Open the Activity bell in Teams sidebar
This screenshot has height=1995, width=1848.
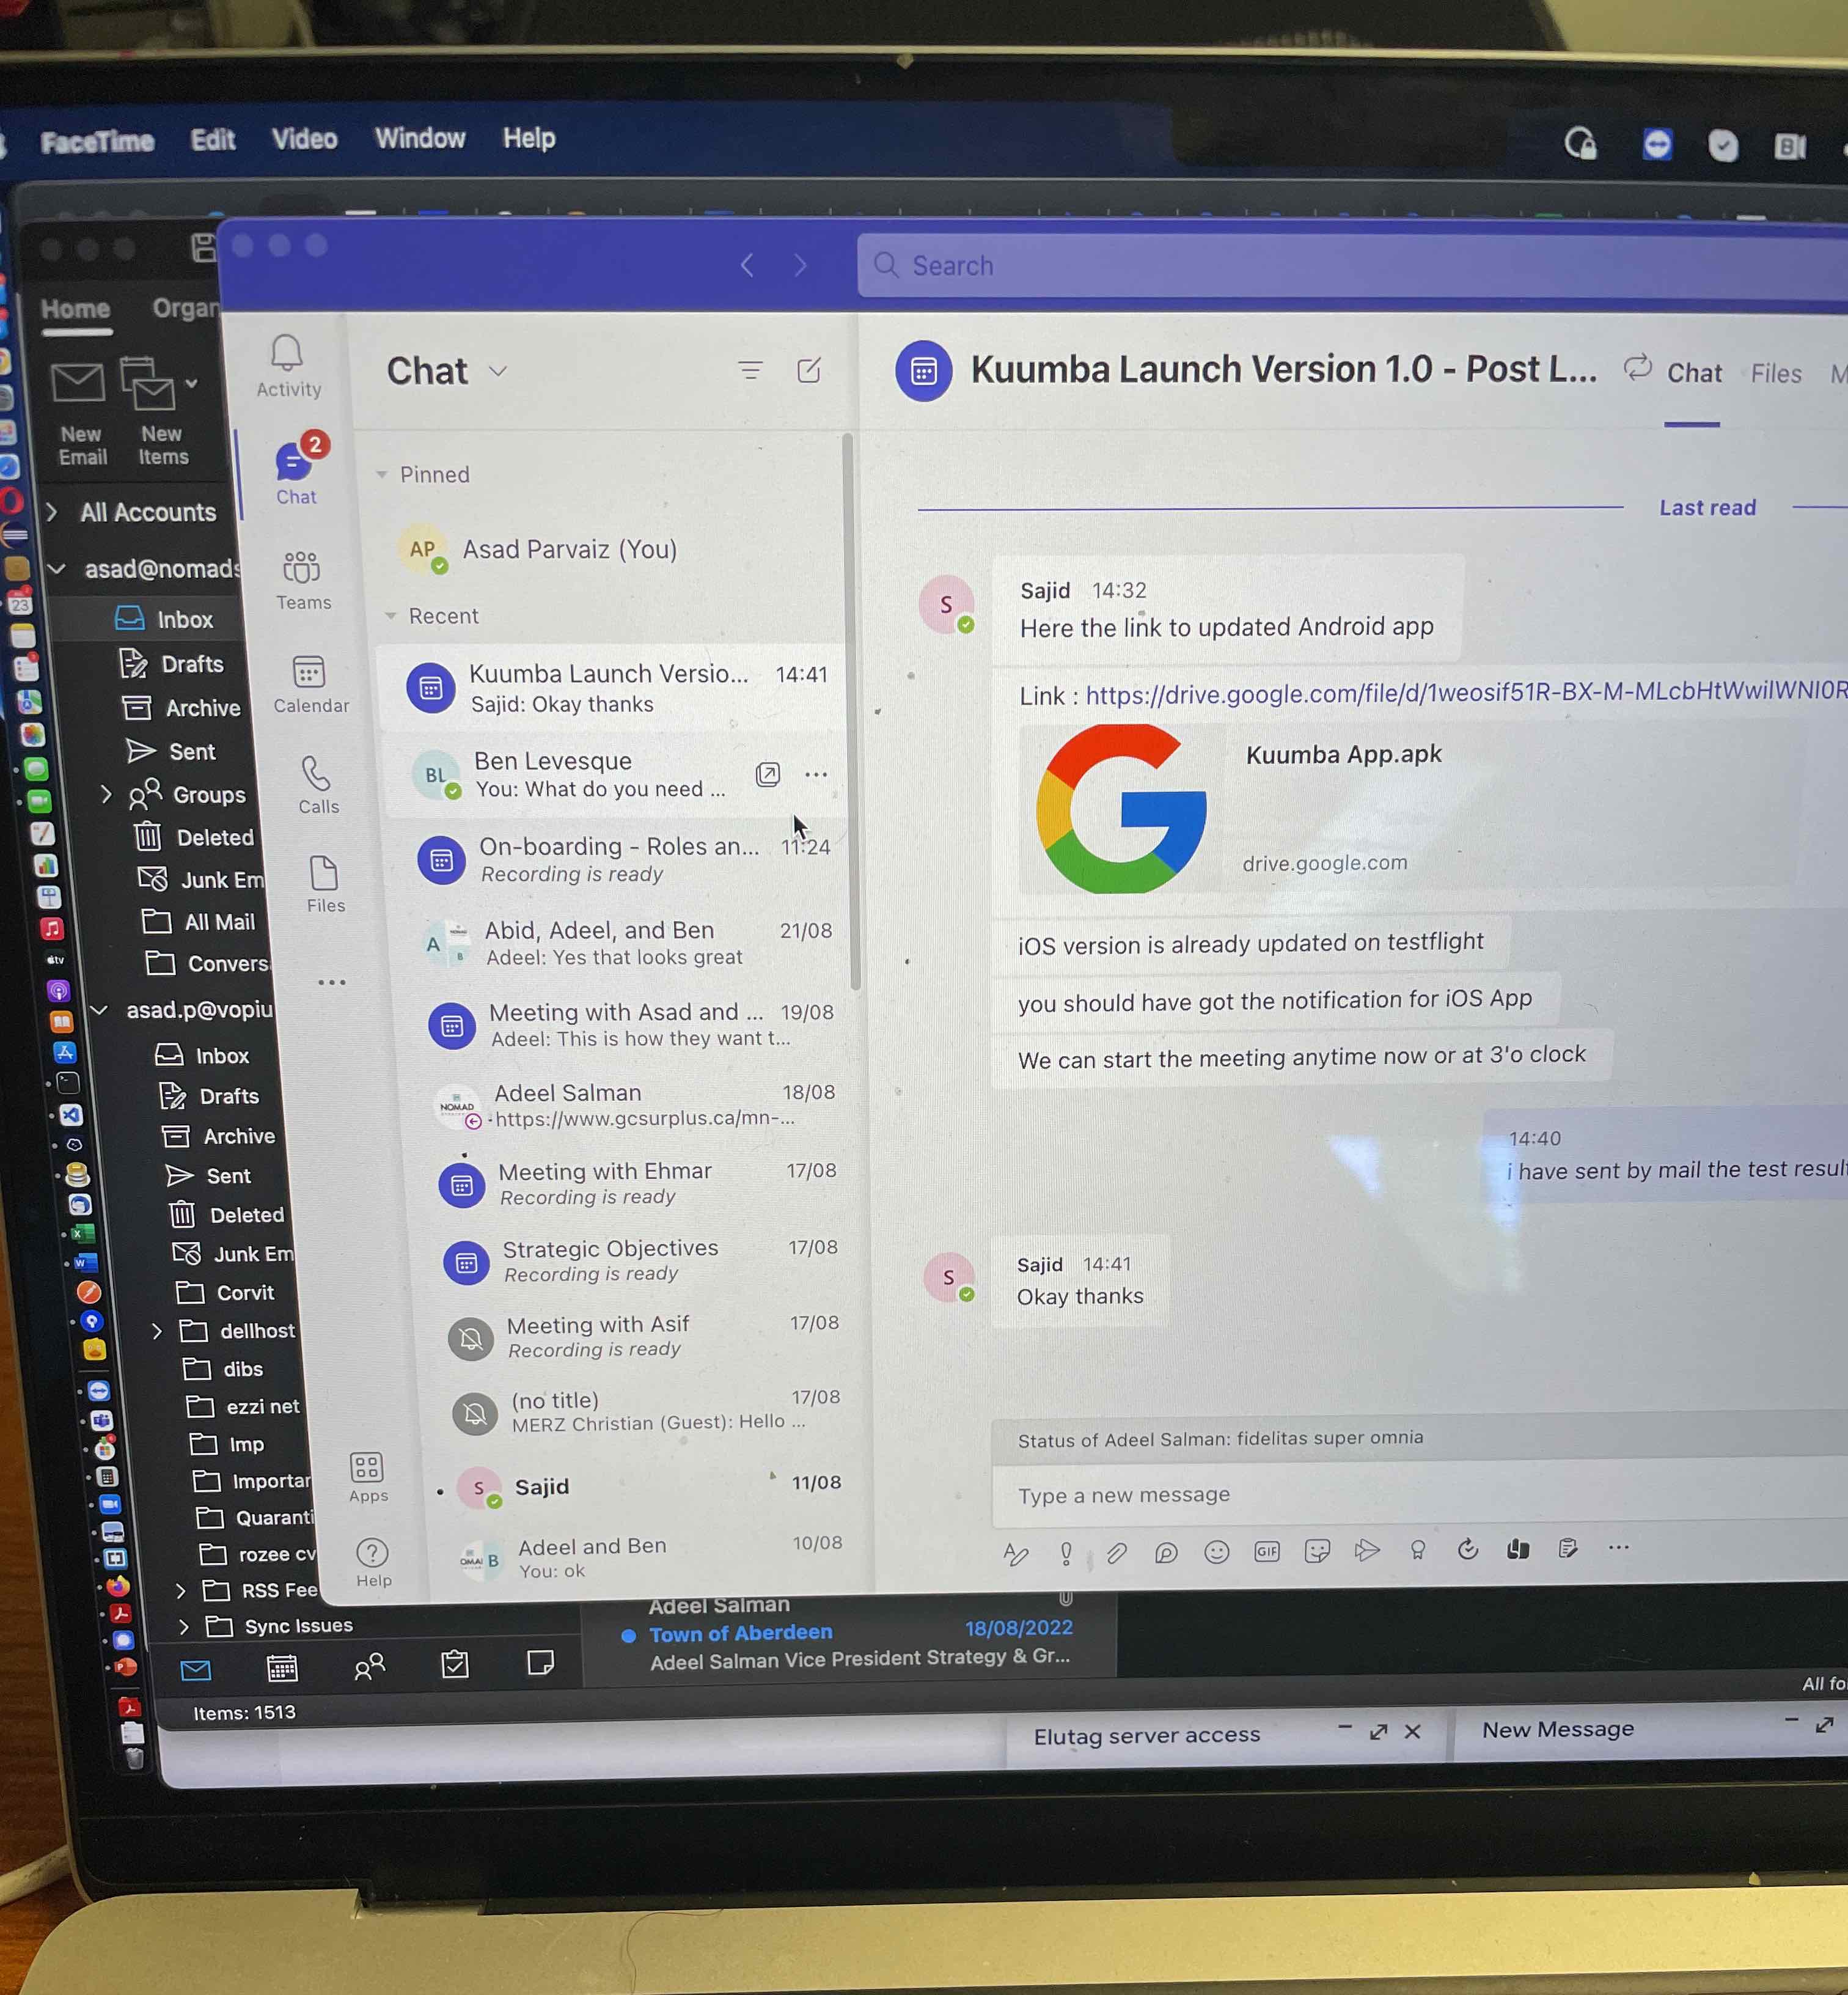click(287, 366)
